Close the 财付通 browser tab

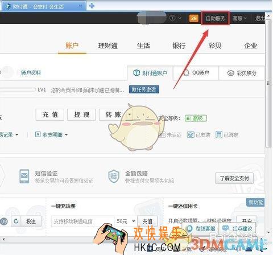(80, 6)
